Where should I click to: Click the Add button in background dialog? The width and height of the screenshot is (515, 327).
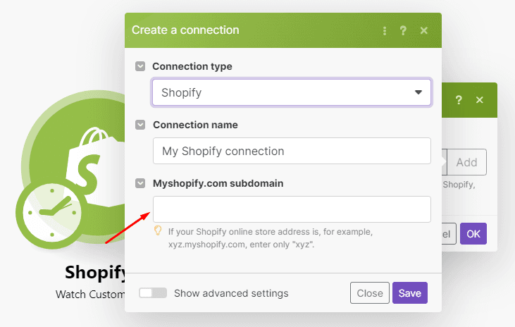(x=466, y=162)
